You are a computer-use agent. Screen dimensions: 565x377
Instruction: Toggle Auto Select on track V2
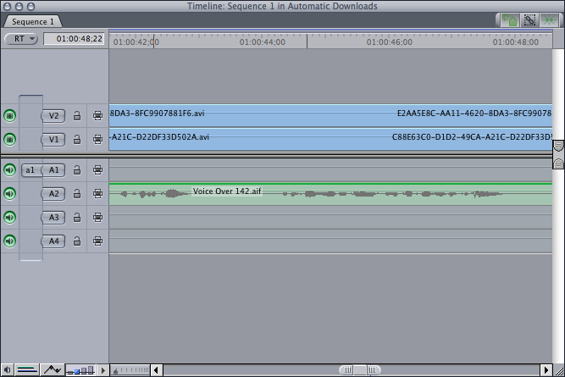[97, 116]
